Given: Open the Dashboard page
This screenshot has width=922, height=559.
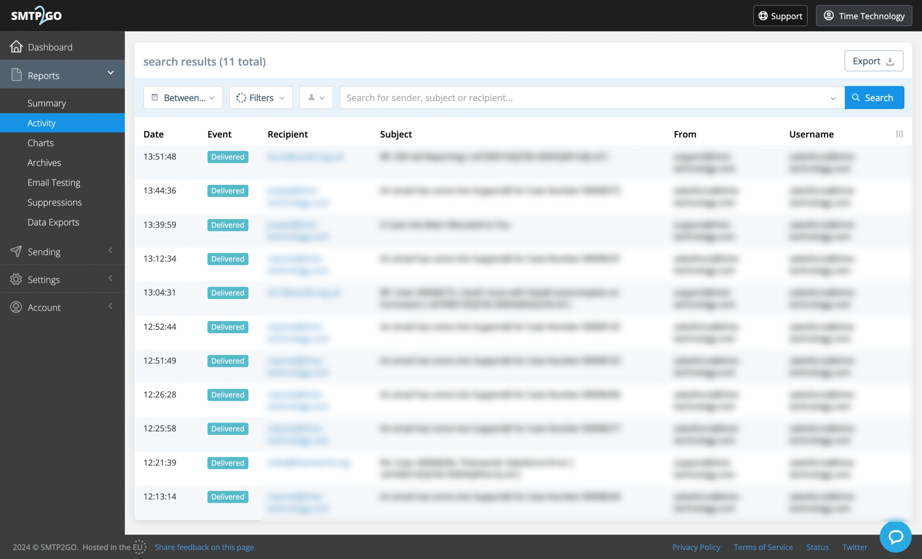Looking at the screenshot, I should pyautogui.click(x=63, y=47).
